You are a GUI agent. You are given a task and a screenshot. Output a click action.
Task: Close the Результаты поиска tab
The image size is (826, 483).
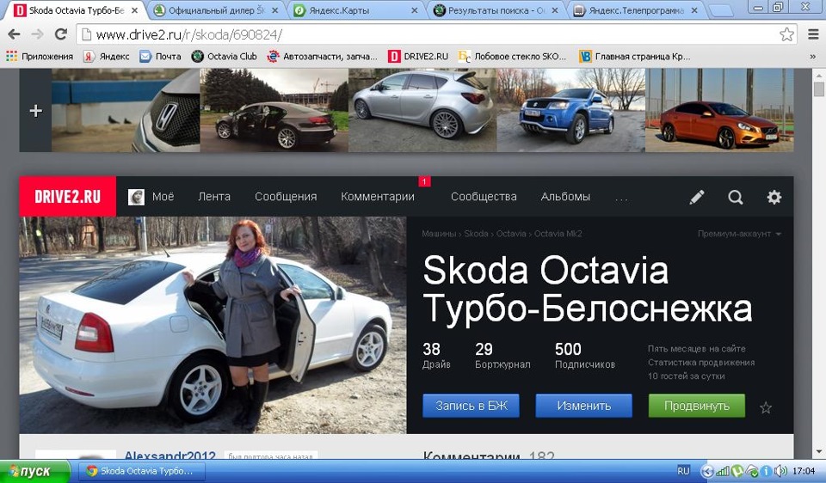coord(554,10)
